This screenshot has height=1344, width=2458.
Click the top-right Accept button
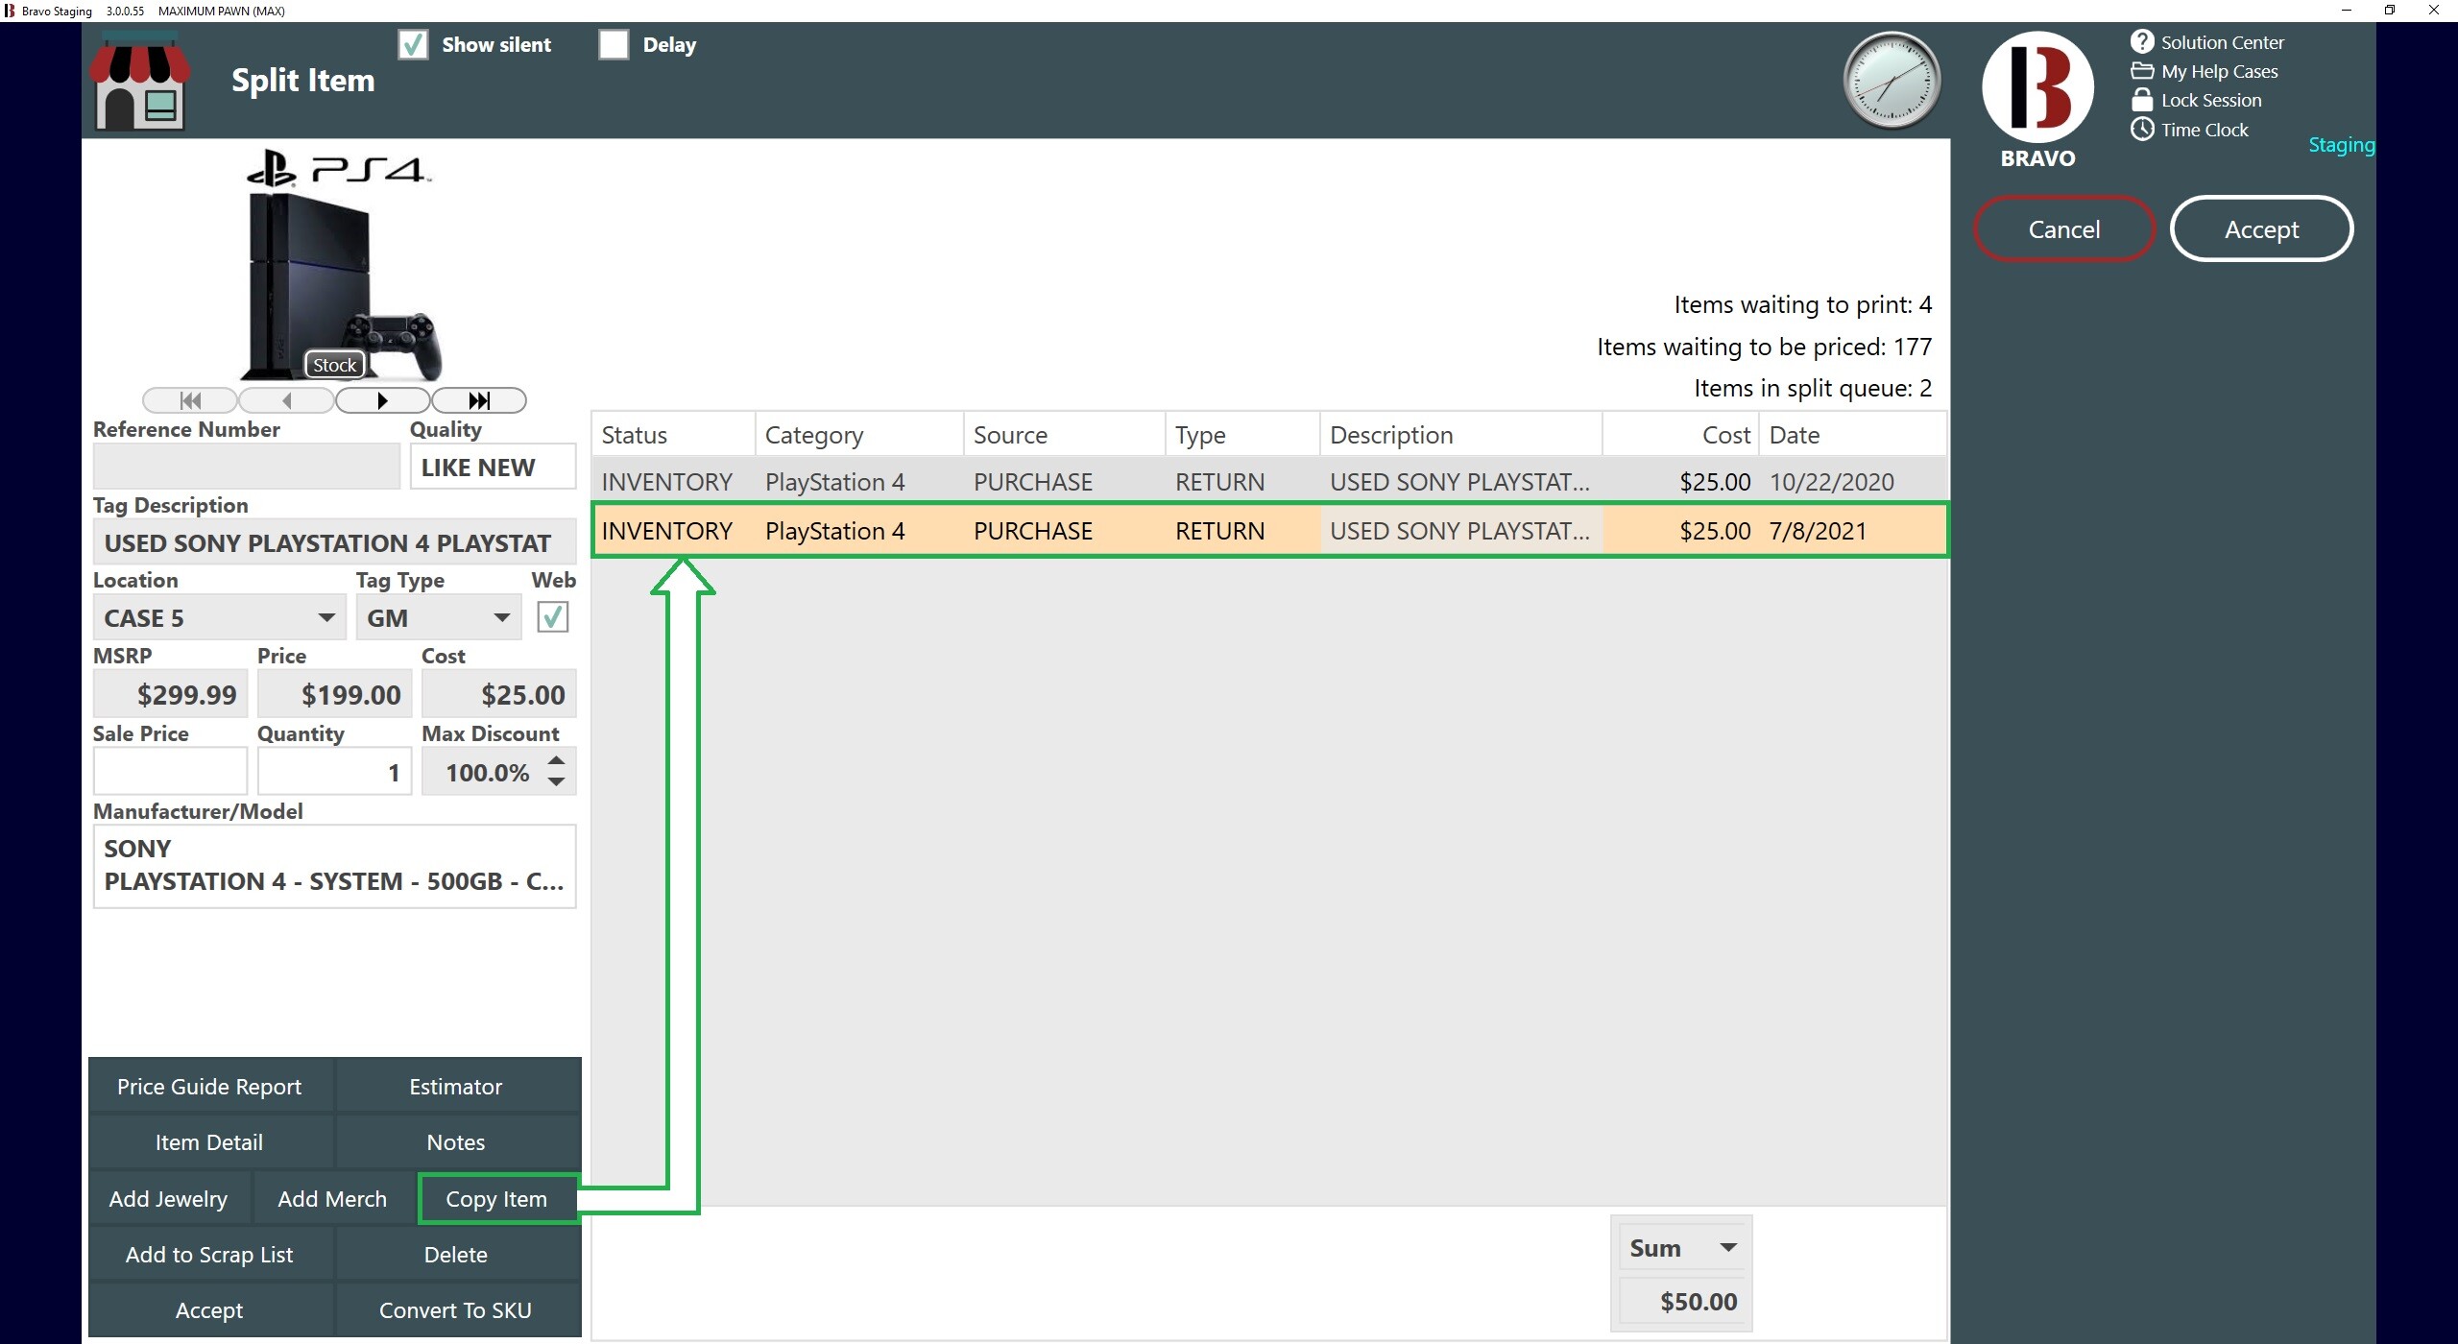click(x=2261, y=228)
